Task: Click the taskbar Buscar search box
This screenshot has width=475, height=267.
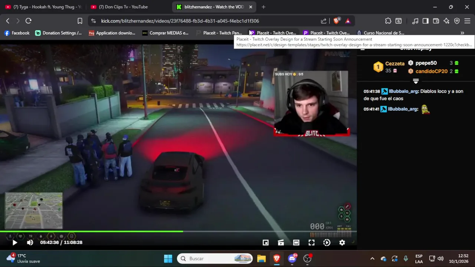Action: 215,258
